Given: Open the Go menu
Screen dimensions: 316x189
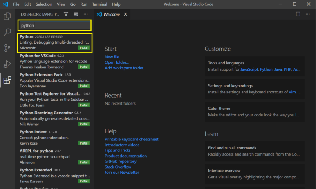Looking at the screenshot, I should (73, 4).
